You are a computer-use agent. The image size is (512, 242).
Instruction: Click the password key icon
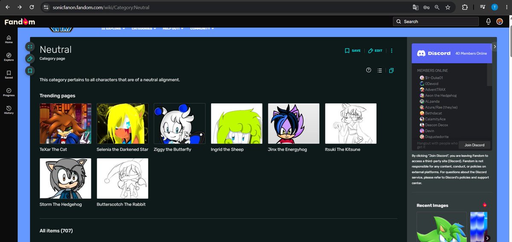[426, 7]
